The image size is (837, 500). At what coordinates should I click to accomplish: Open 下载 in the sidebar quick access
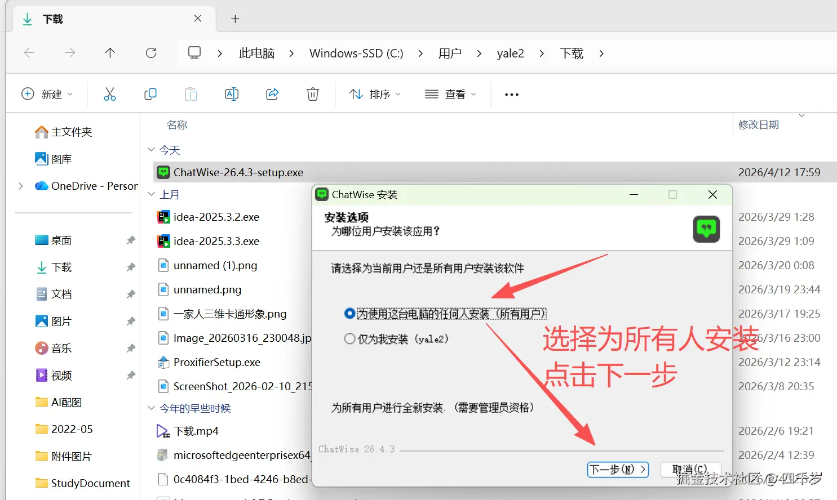pos(53,267)
